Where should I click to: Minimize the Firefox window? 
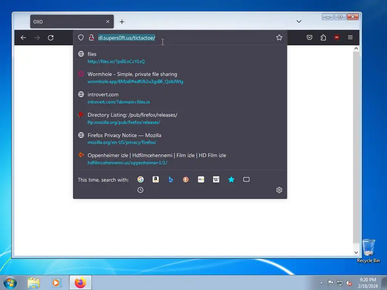click(328, 17)
